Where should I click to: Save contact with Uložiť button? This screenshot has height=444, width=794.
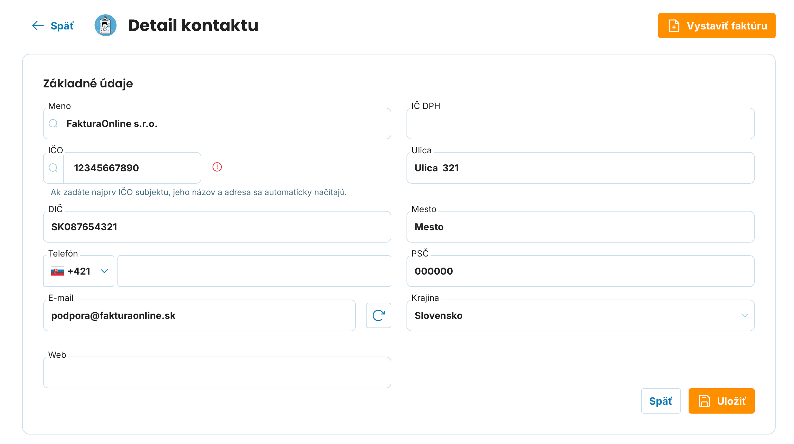pyautogui.click(x=722, y=401)
